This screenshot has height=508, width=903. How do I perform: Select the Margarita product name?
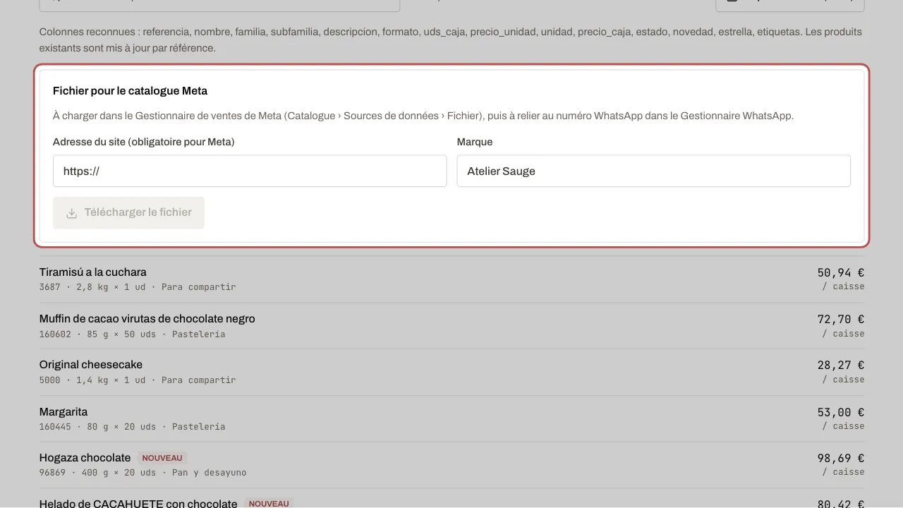63,411
